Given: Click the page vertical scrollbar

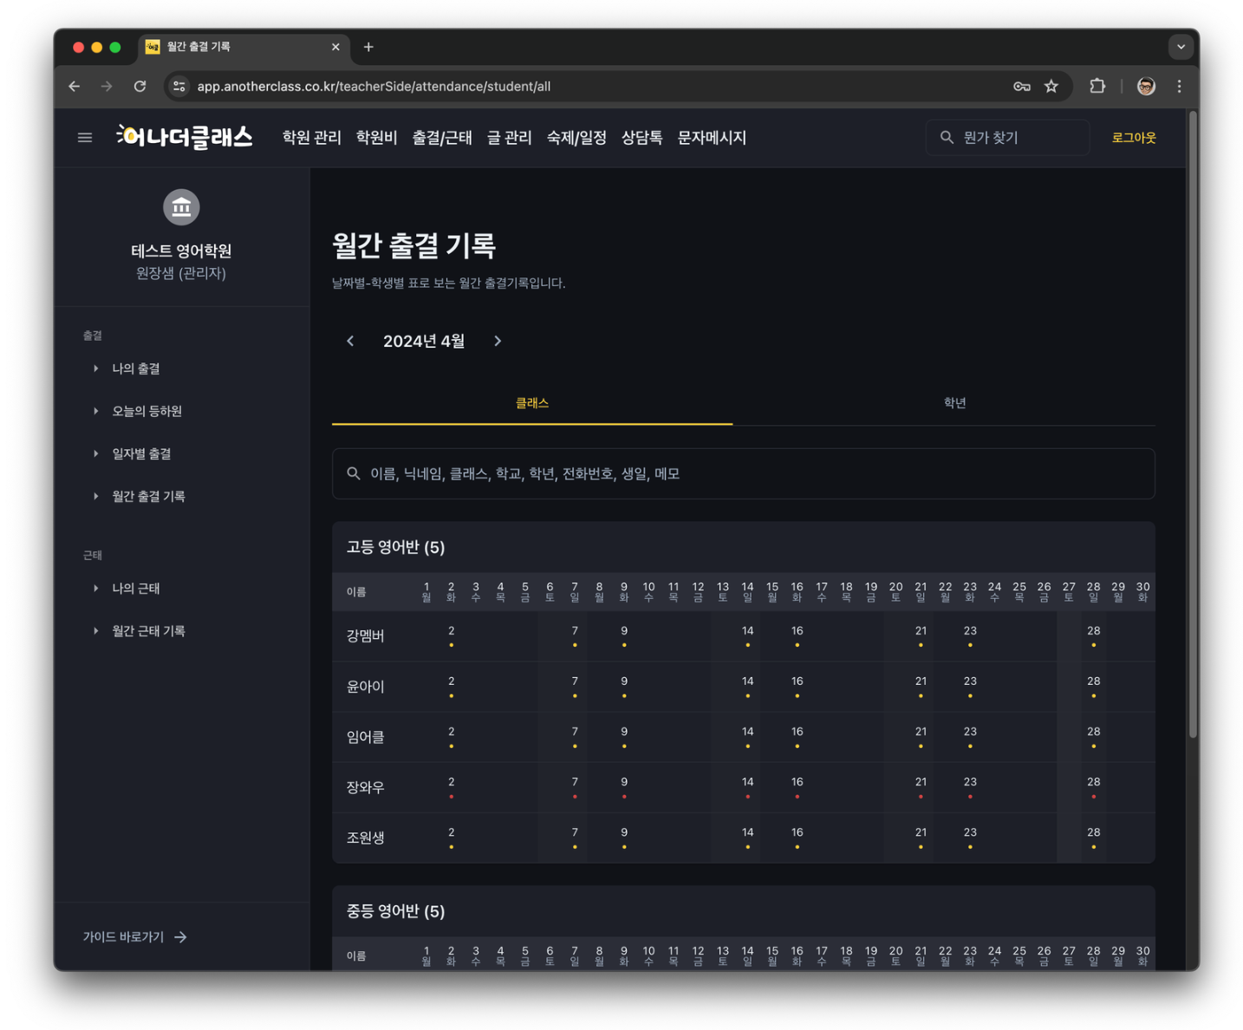Looking at the screenshot, I should click(1193, 425).
